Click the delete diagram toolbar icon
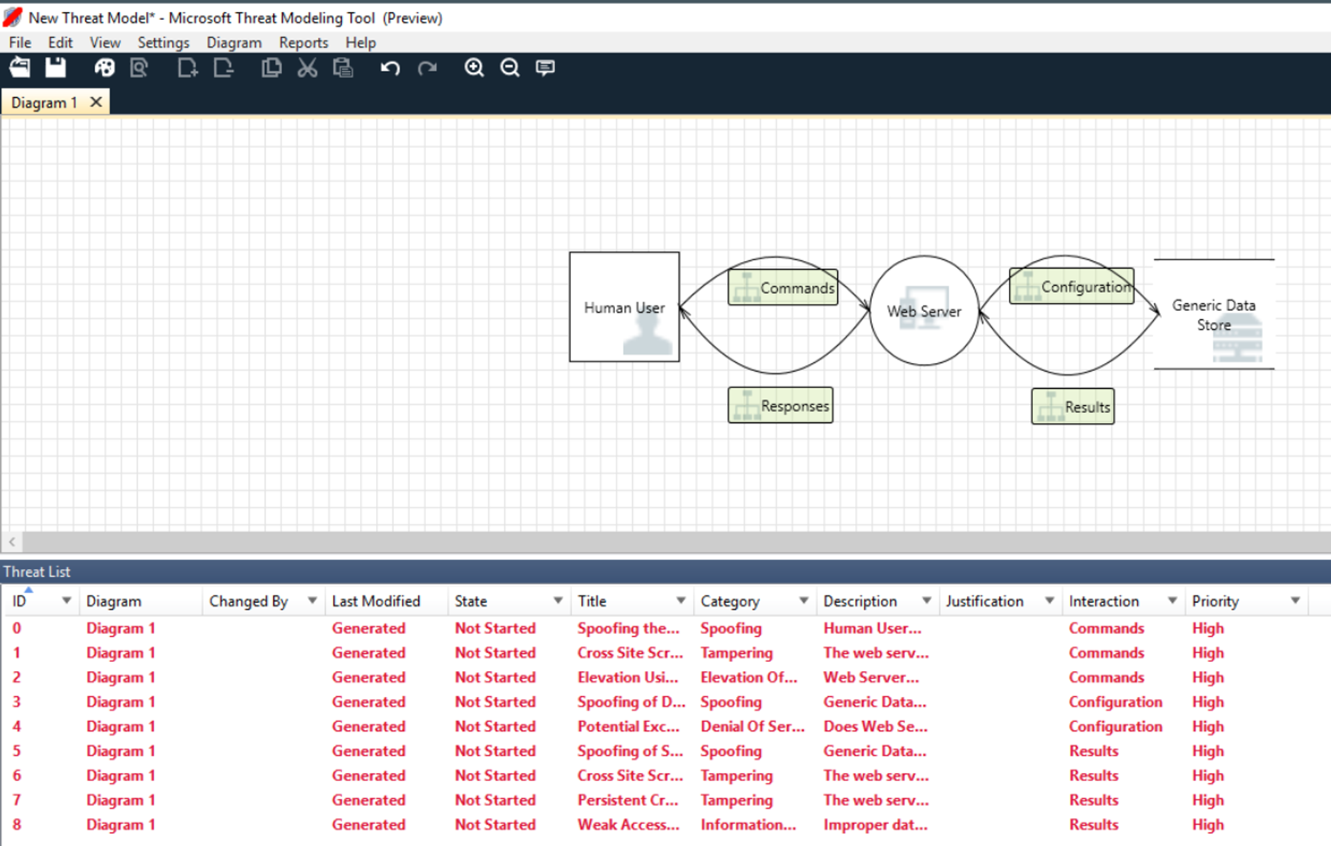The height and width of the screenshot is (846, 1331). point(224,68)
